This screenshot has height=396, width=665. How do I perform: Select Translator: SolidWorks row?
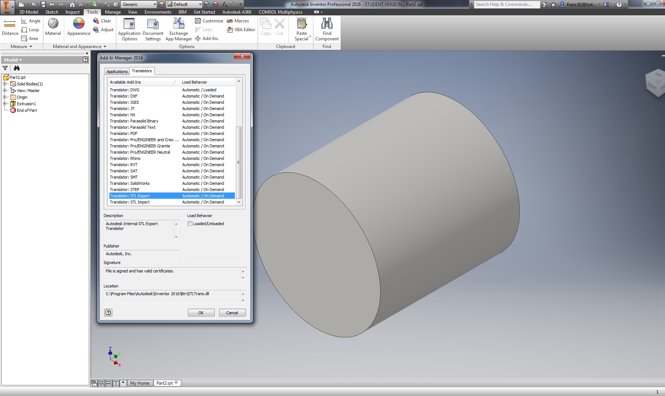pos(172,183)
